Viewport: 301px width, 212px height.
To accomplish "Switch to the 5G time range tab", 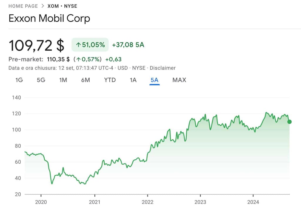I will [x=41, y=80].
